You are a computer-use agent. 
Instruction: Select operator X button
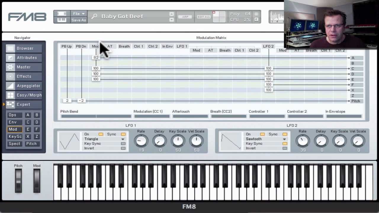click(x=28, y=136)
